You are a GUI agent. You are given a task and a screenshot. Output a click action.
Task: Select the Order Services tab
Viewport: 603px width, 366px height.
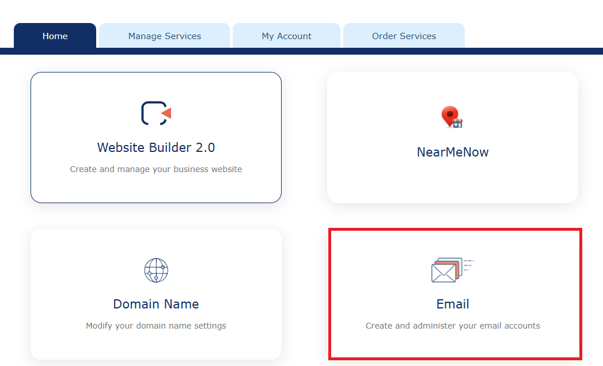click(404, 36)
